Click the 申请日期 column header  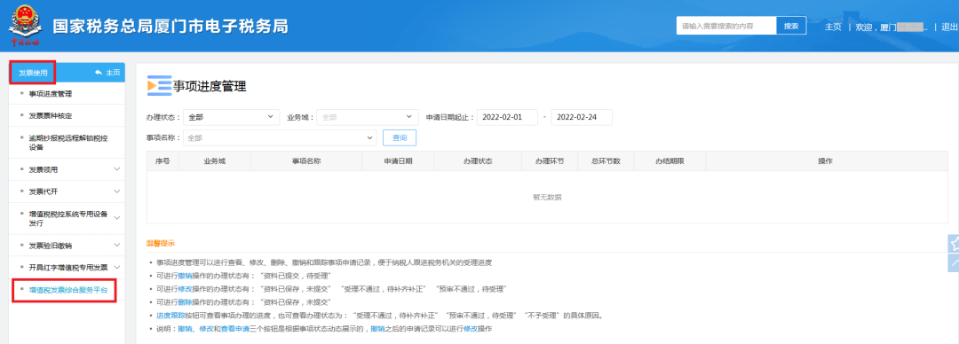(x=398, y=161)
